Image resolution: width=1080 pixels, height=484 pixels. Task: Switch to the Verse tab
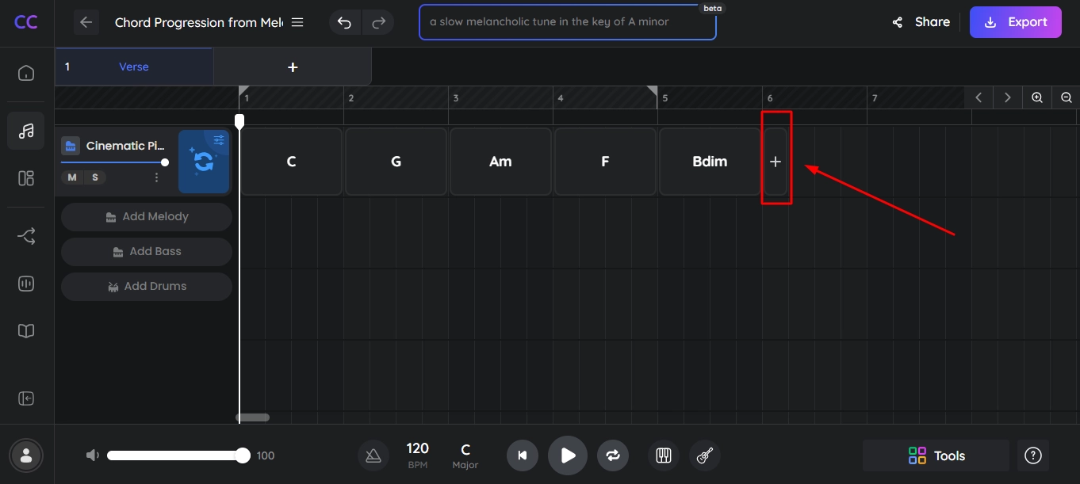pyautogui.click(x=133, y=67)
